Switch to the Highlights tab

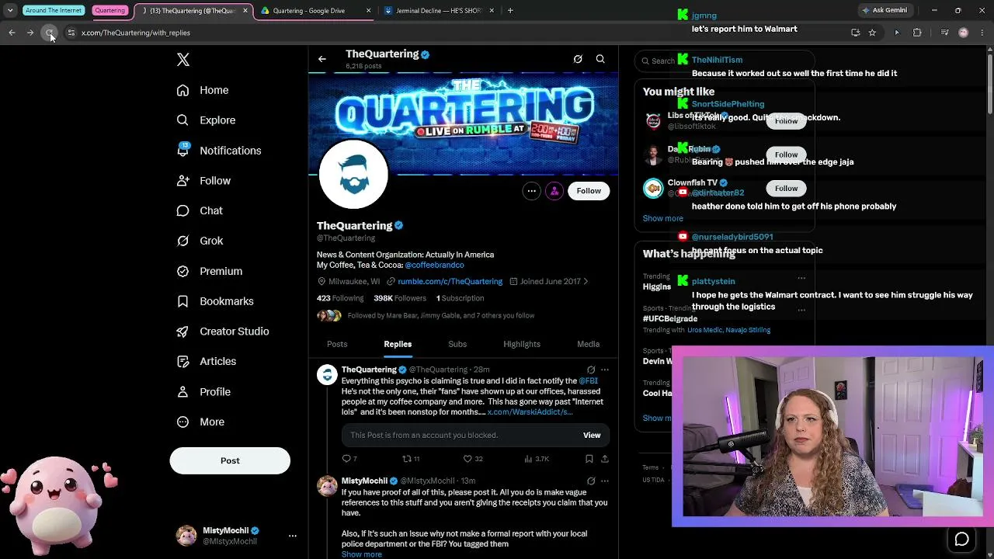522,344
